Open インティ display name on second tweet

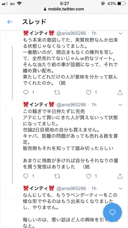point(39,104)
